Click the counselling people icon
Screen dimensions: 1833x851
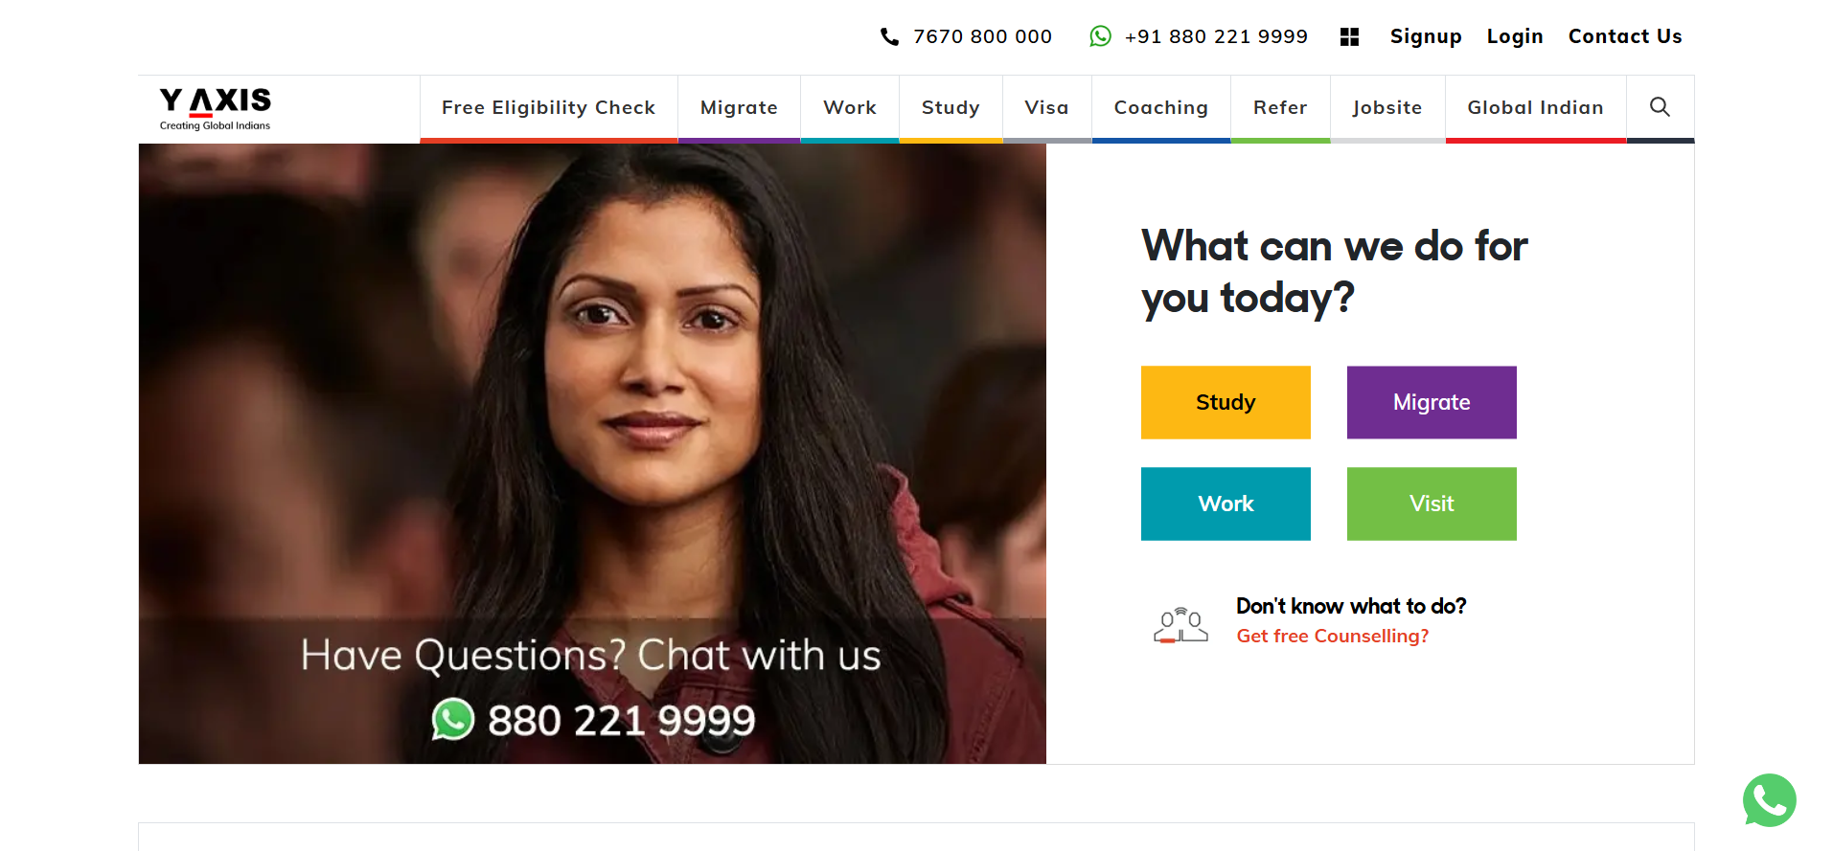(x=1180, y=625)
